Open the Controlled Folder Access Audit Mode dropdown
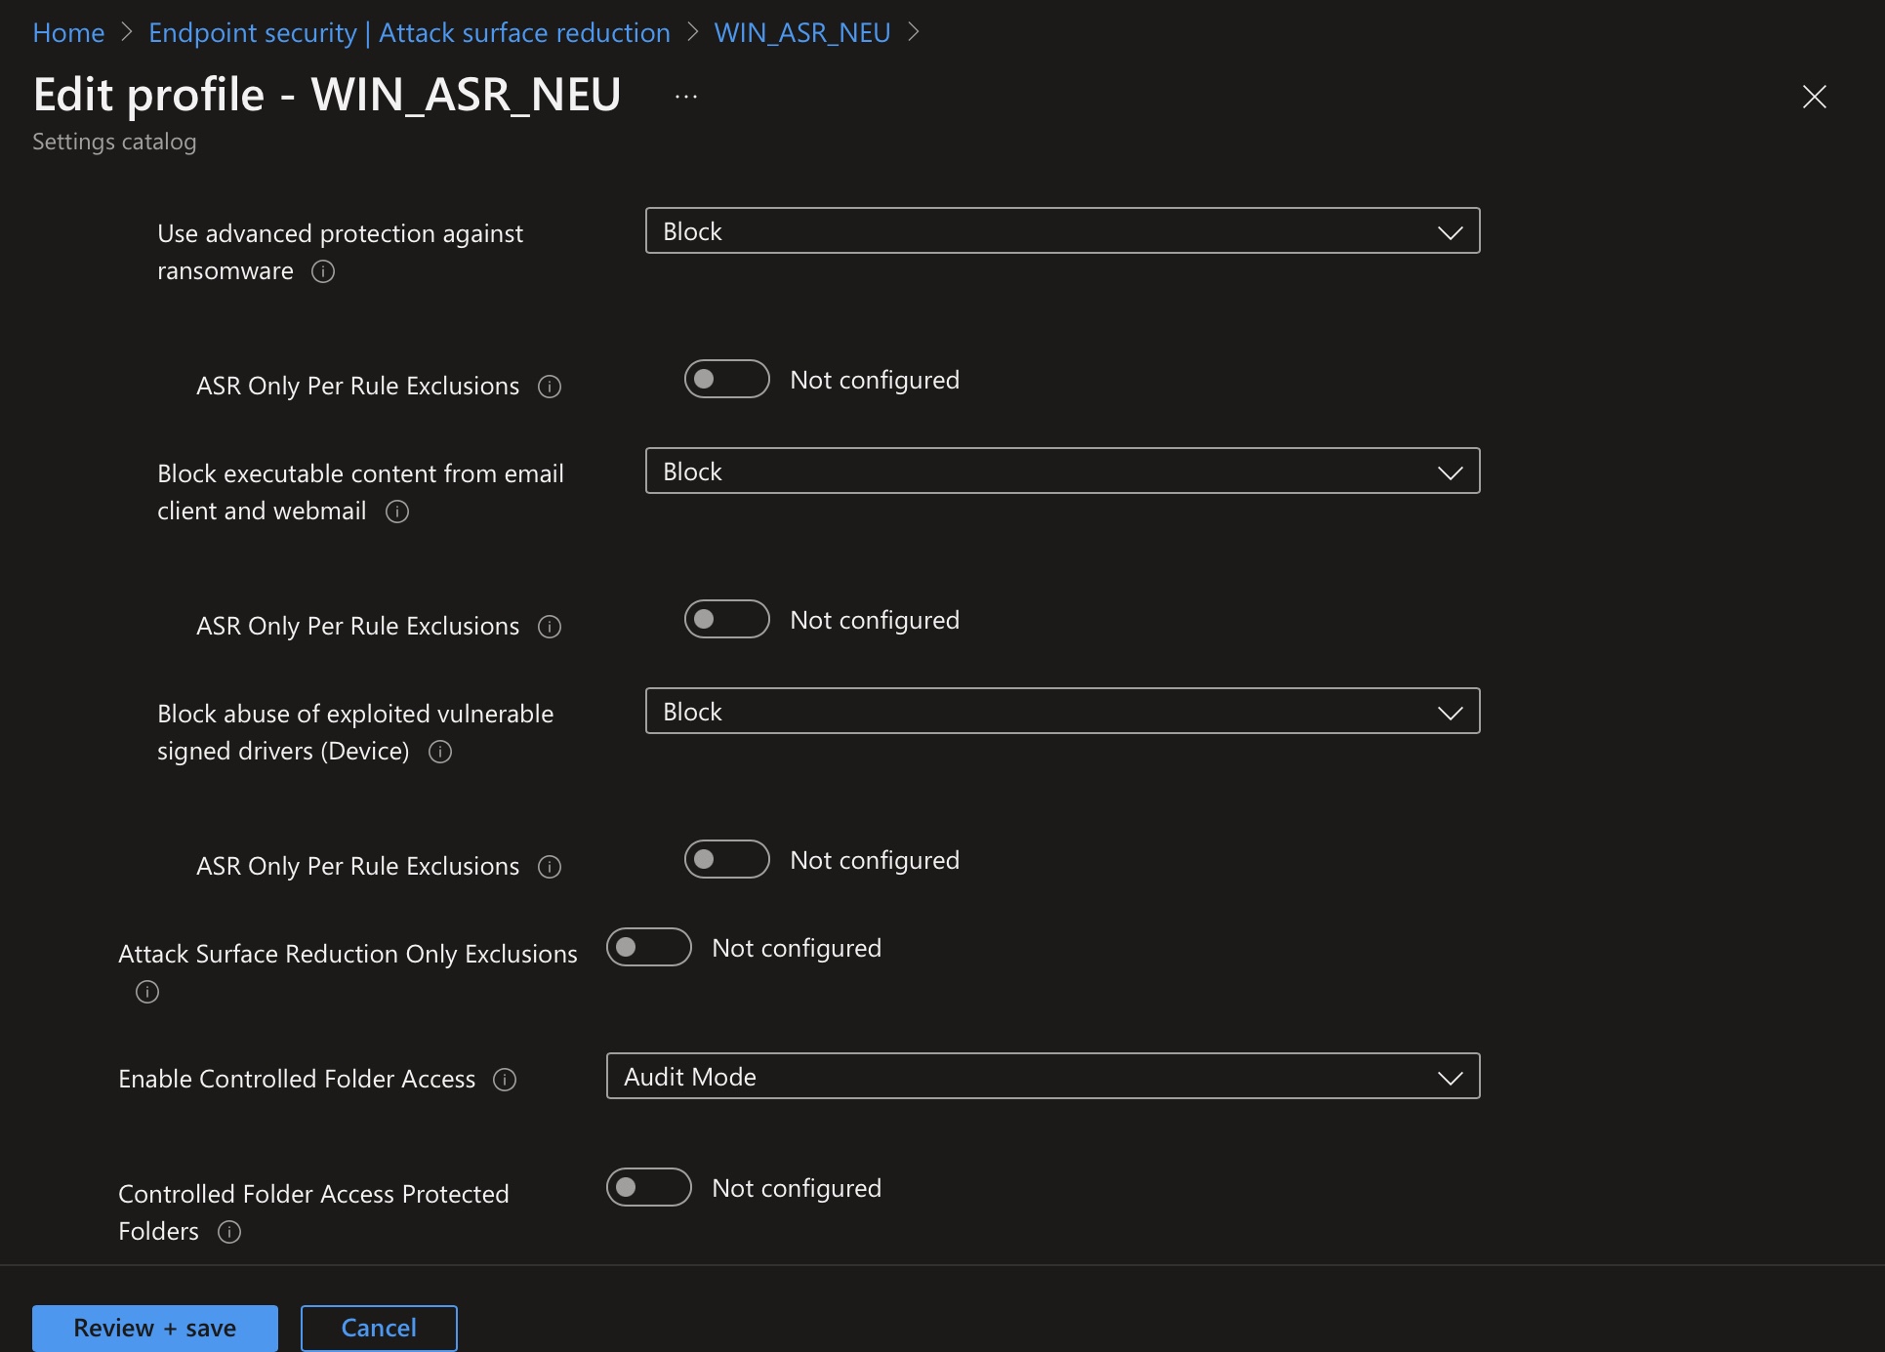The width and height of the screenshot is (1885, 1352). [1043, 1077]
